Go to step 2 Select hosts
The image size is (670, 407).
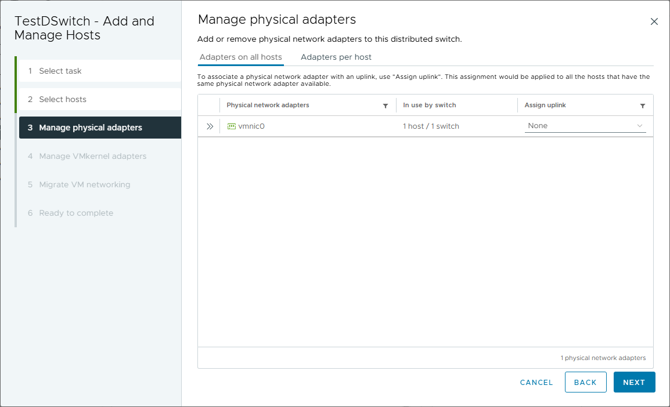(x=63, y=99)
